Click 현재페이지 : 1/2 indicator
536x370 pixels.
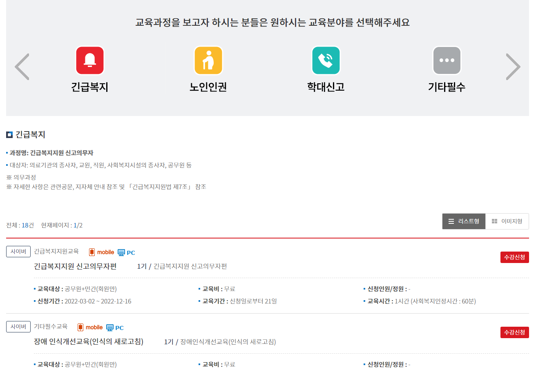62,225
